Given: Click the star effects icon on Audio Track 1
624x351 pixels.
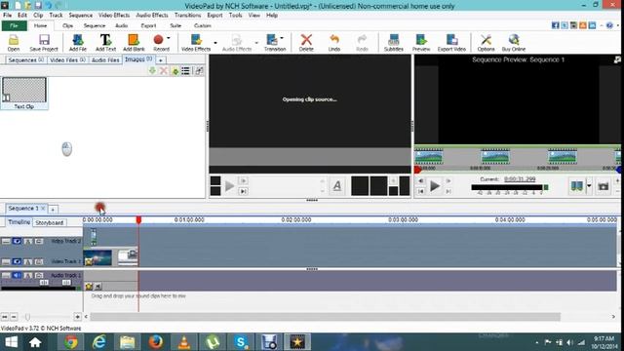Looking at the screenshot, I should (x=89, y=286).
